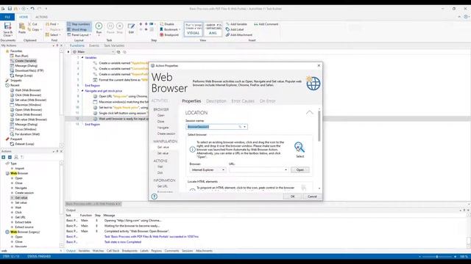This screenshot has height=264, width=471.
Task: Click the Paste clipboard icon
Action: point(22,28)
